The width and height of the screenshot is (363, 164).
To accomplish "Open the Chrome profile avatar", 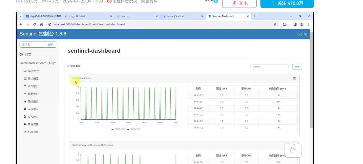I will click(x=302, y=24).
